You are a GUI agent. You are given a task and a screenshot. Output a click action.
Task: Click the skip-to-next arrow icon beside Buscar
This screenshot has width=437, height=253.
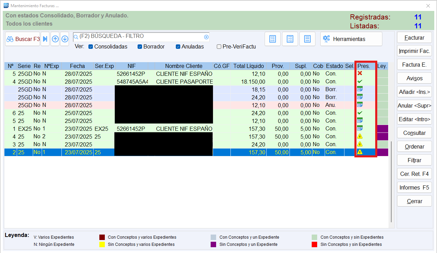coord(45,39)
